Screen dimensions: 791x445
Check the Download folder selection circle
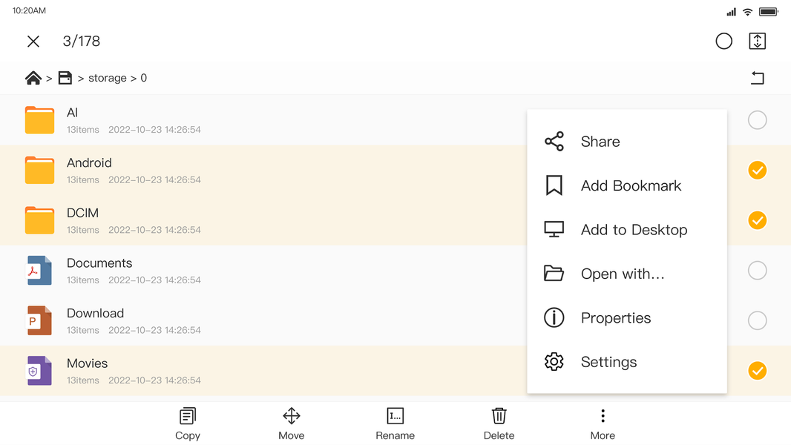(x=757, y=320)
